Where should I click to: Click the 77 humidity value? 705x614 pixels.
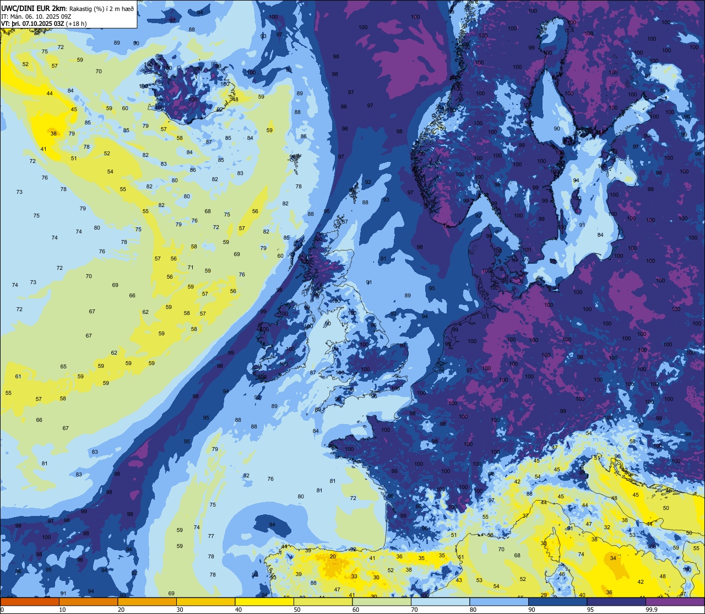tap(211, 536)
